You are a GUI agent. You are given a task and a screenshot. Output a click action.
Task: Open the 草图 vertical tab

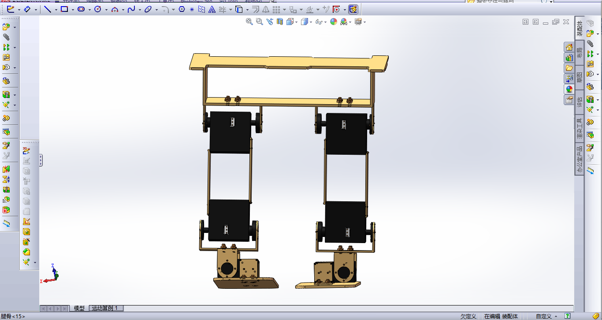pyautogui.click(x=579, y=77)
